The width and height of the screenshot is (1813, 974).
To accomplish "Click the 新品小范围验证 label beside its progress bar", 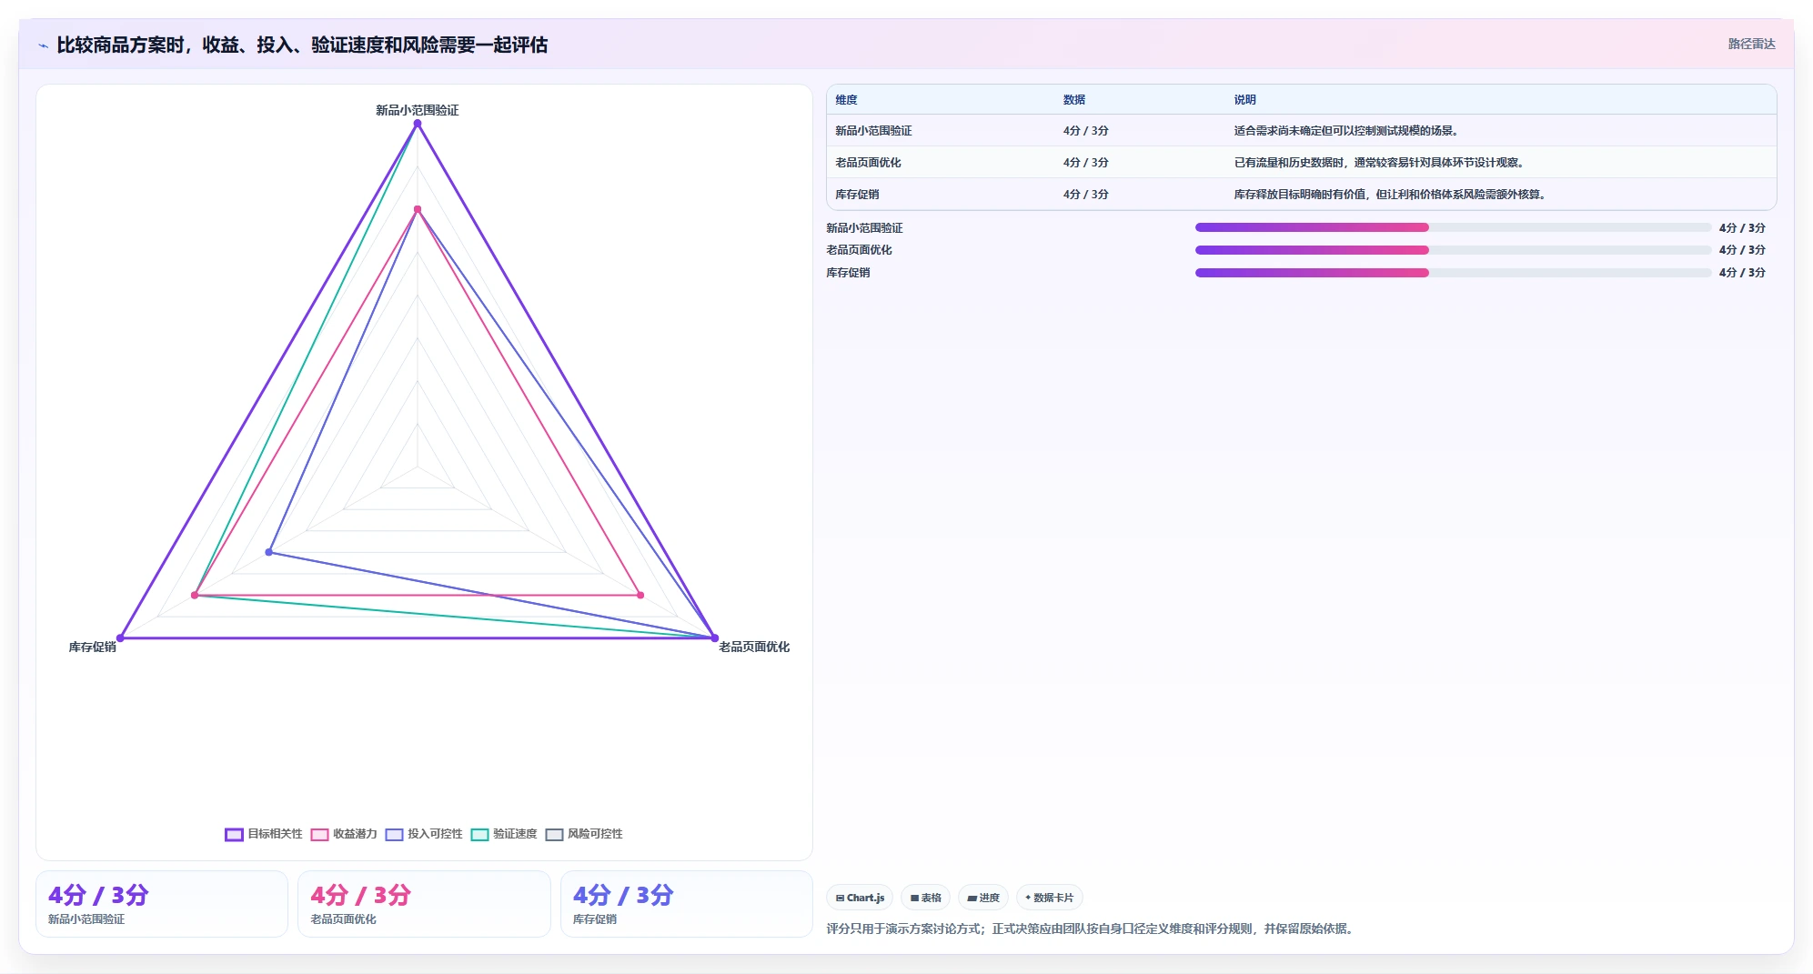I will point(864,228).
